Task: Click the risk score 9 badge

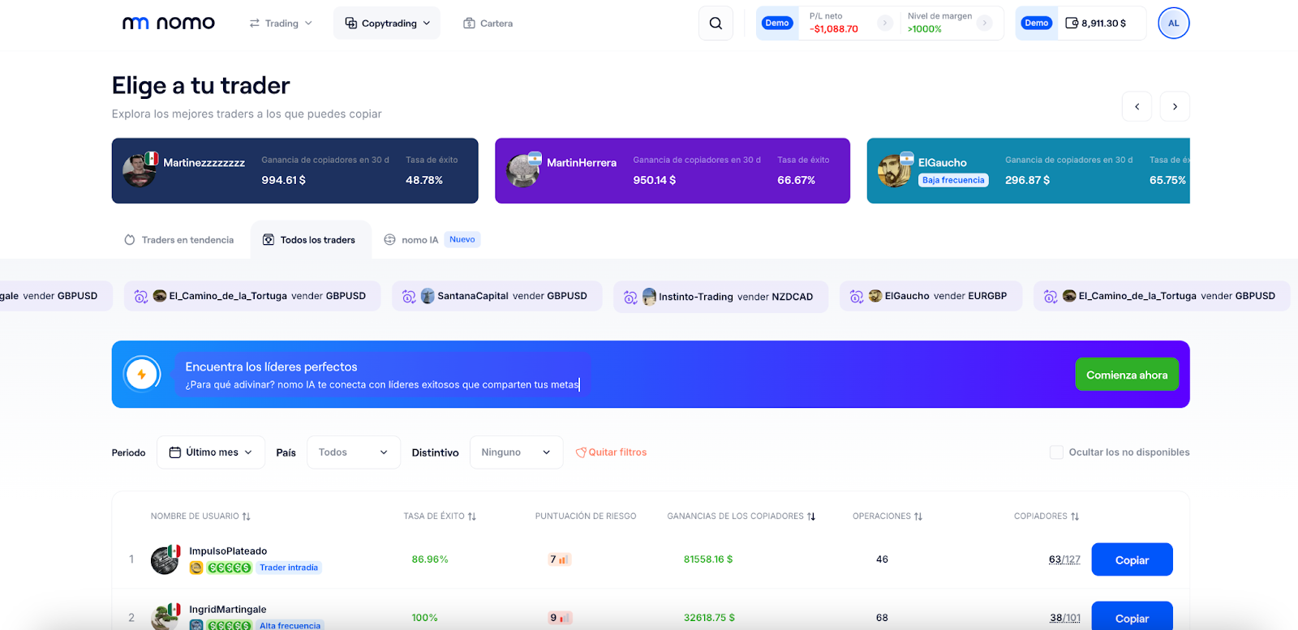Action: pyautogui.click(x=561, y=618)
